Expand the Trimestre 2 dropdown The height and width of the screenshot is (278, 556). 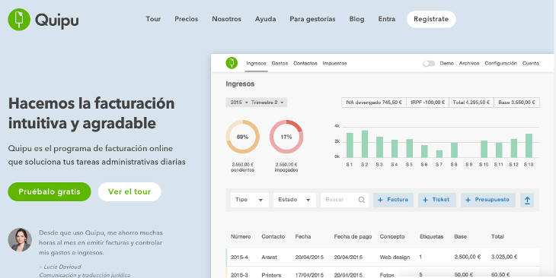[267, 103]
